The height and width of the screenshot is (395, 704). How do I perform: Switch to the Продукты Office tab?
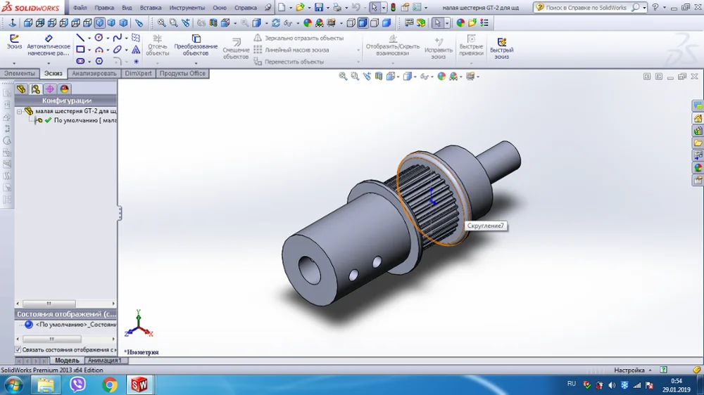pyautogui.click(x=182, y=74)
